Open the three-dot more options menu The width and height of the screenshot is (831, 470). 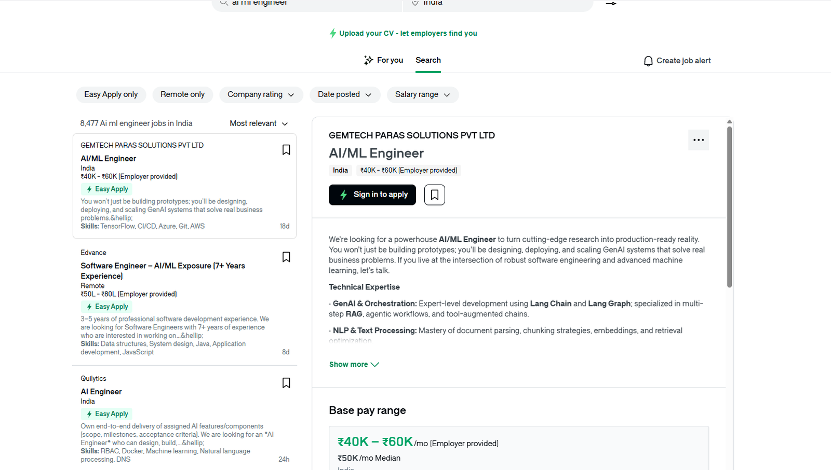[698, 140]
